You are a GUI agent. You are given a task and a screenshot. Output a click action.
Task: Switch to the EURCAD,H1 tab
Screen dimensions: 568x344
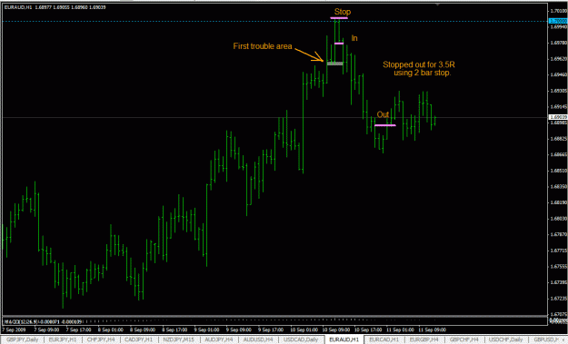[384, 339]
